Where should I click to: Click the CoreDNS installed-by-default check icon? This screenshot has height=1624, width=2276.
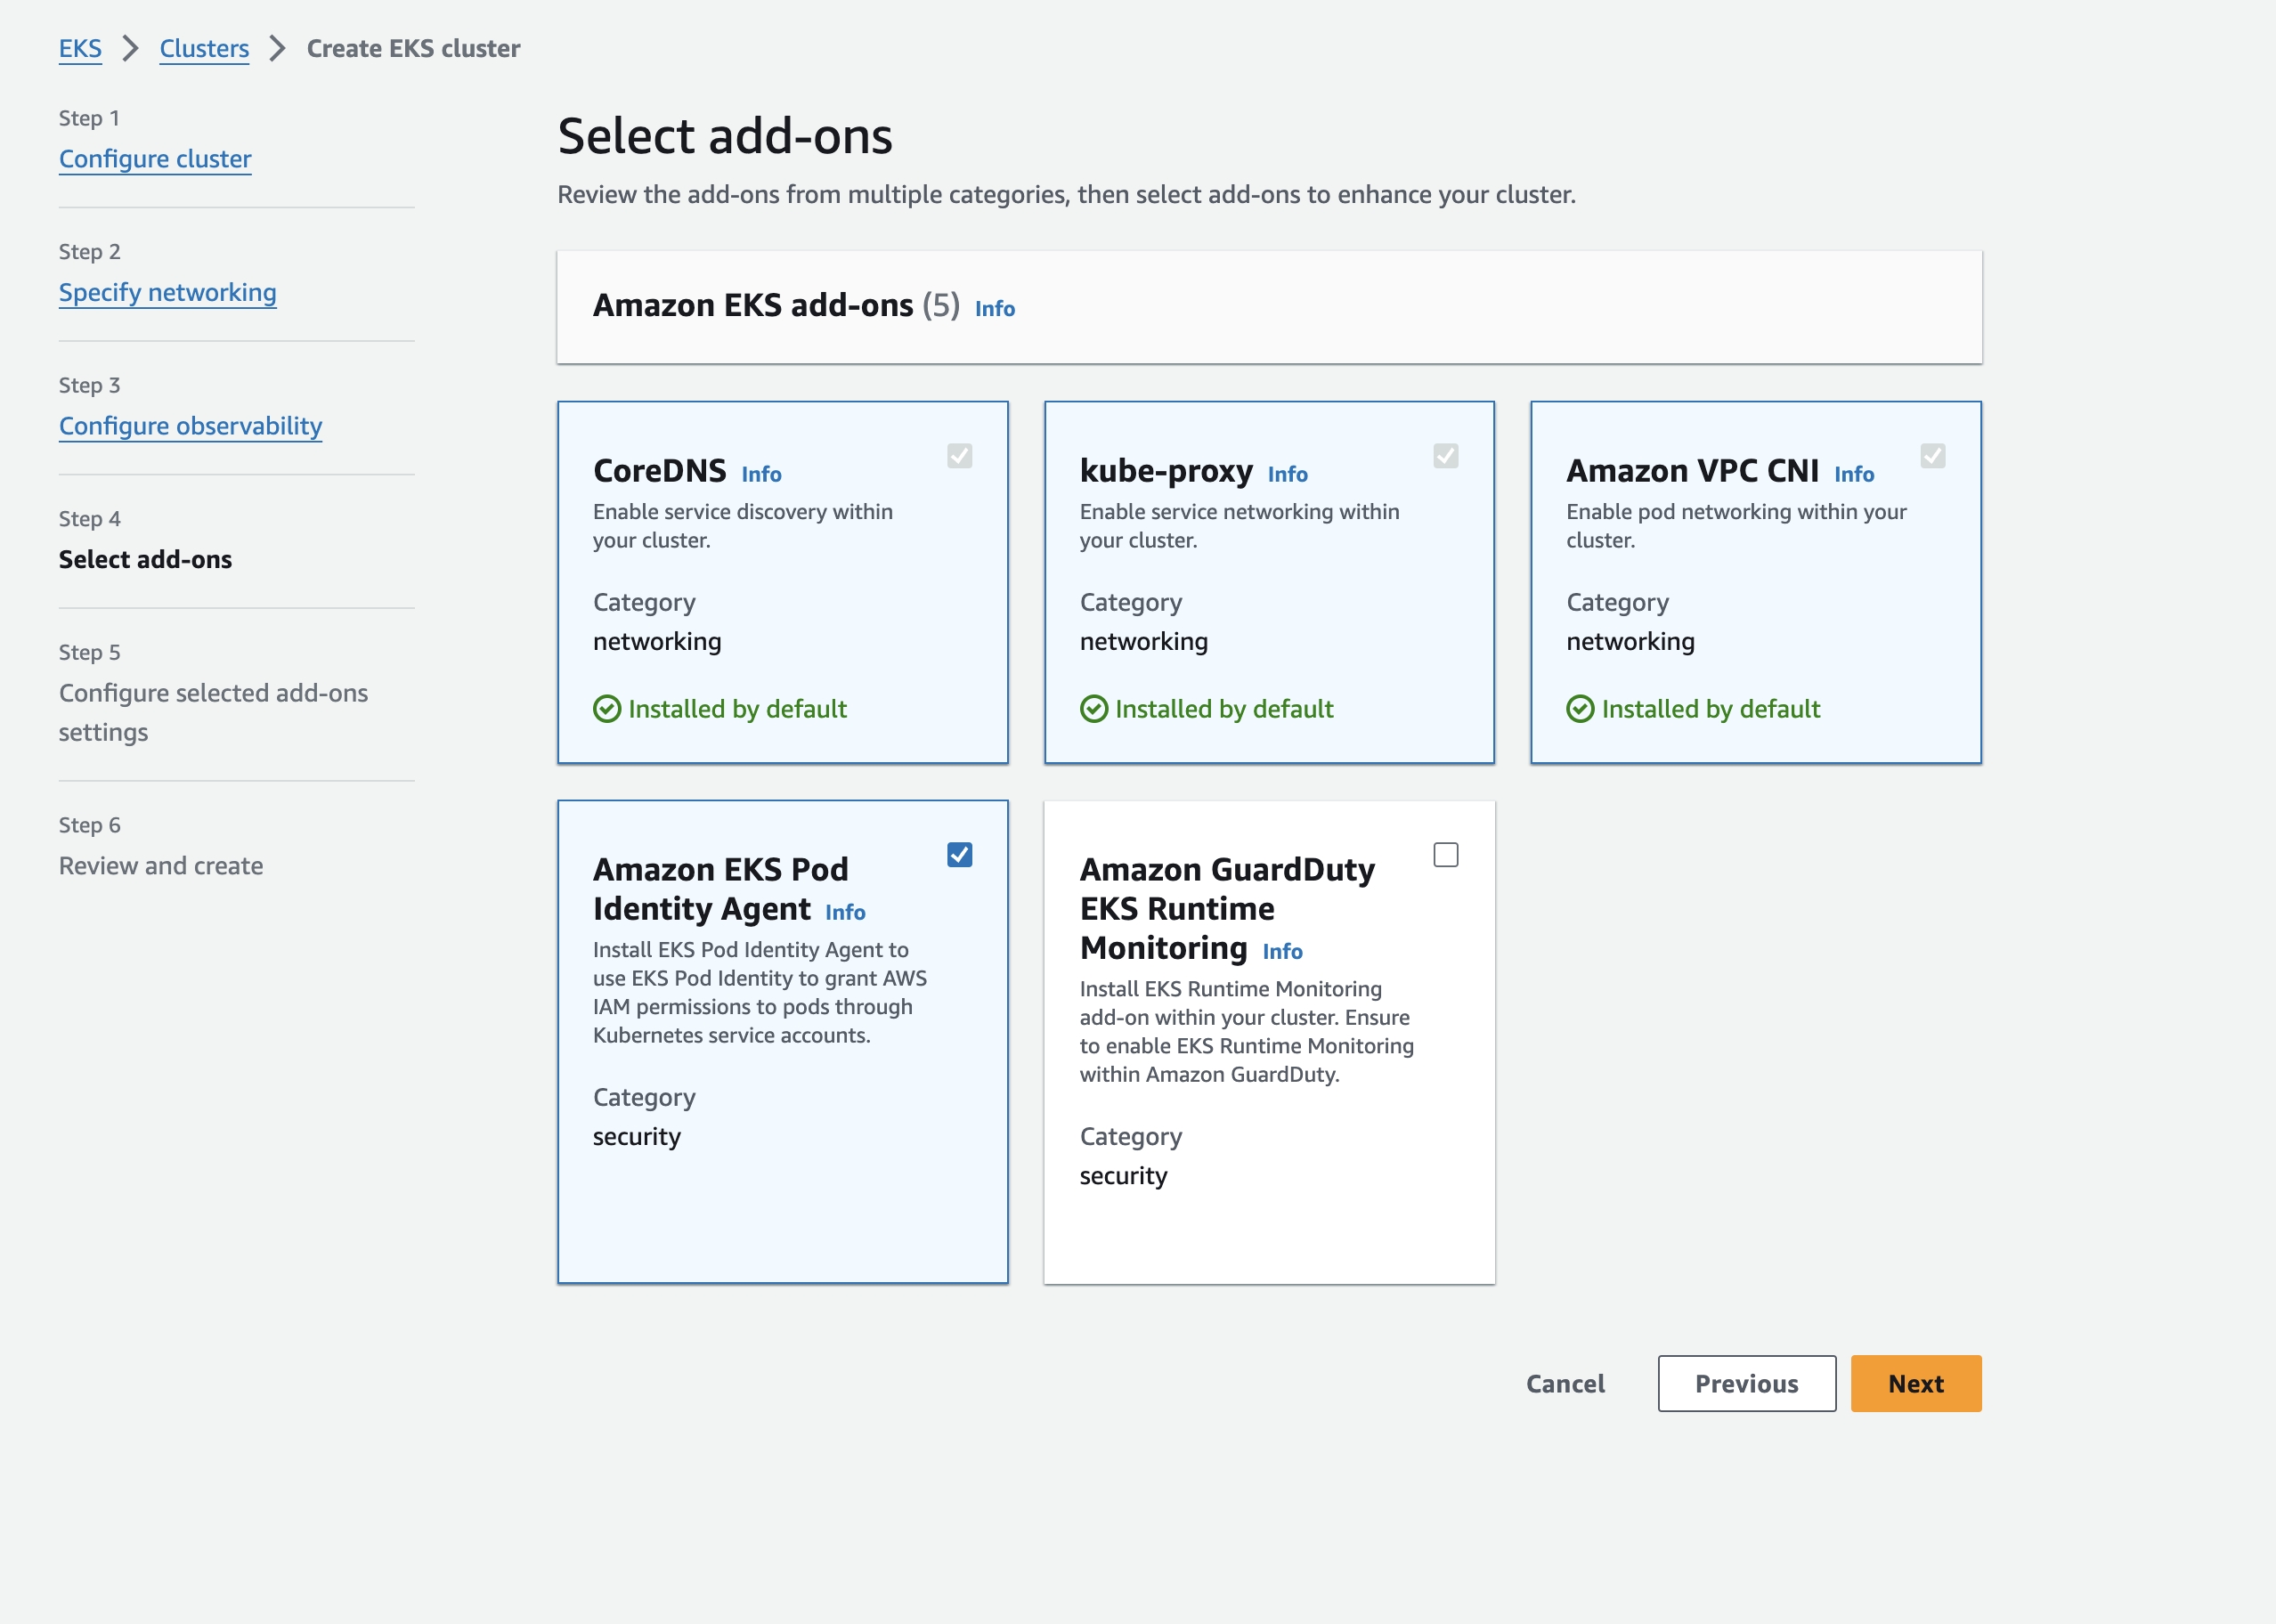(607, 709)
